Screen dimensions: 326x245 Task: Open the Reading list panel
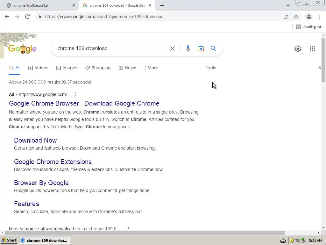308,27
